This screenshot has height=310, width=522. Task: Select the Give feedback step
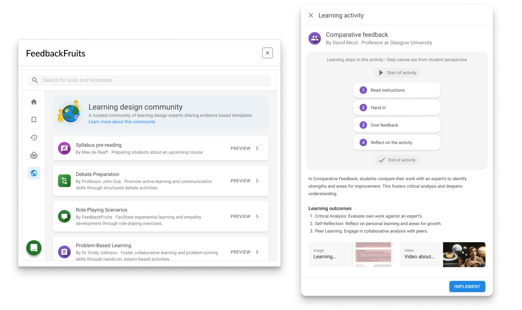(397, 125)
